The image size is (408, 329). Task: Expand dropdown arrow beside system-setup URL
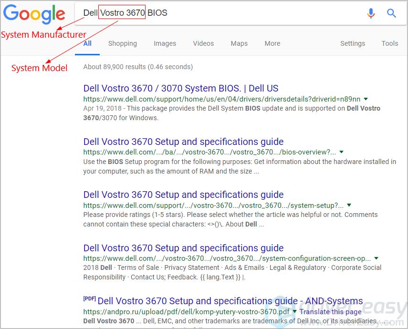click(x=349, y=205)
